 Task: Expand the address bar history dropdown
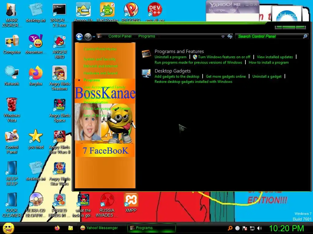click(x=223, y=37)
